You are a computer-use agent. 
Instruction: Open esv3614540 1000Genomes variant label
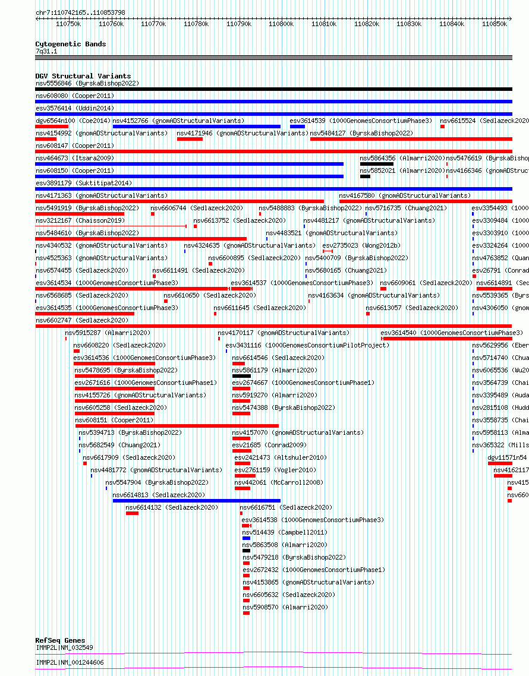[x=452, y=333]
